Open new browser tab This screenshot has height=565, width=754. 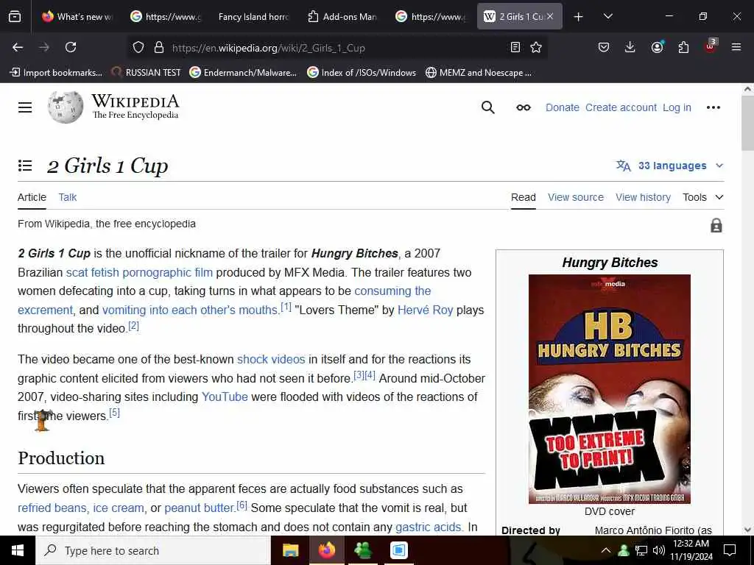(579, 17)
